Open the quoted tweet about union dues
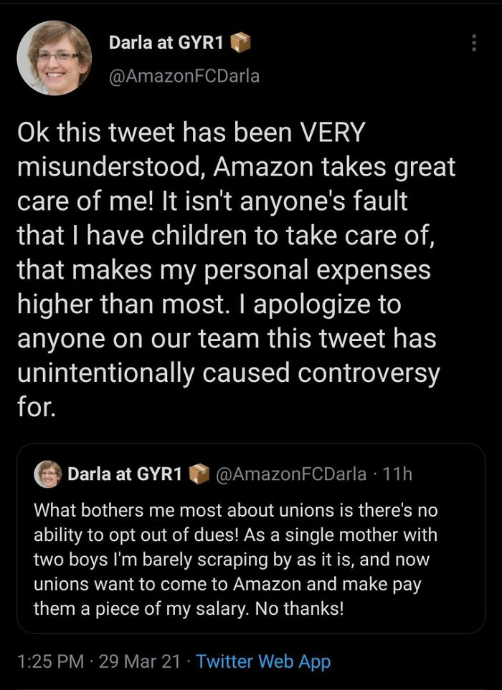502x690 pixels. (250, 559)
